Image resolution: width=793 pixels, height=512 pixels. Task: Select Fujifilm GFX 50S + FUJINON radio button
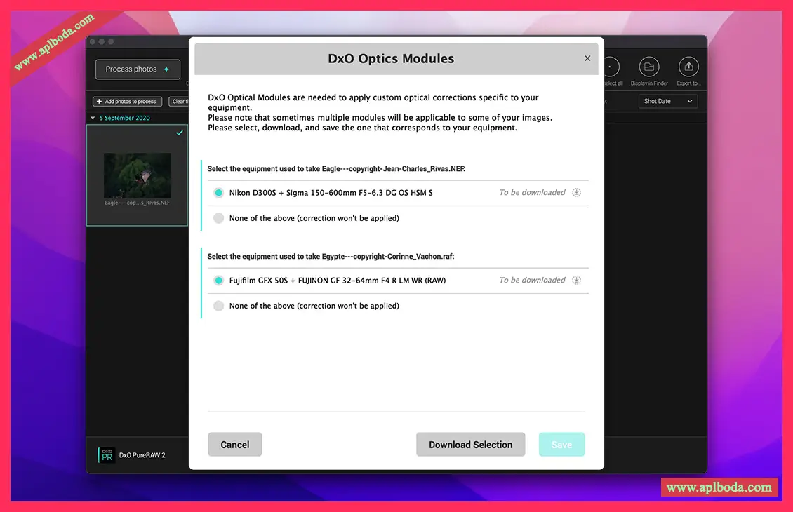point(219,281)
